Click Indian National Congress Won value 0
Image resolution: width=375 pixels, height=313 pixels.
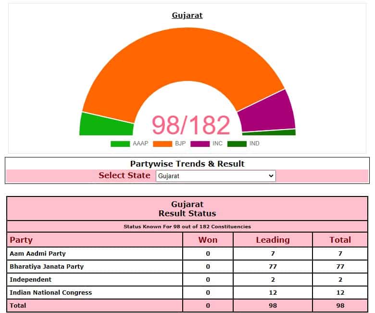(208, 293)
